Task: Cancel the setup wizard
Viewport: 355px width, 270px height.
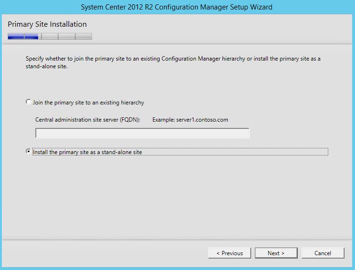Action: (x=323, y=253)
